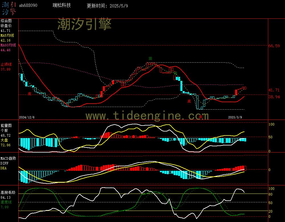Click the yellow DEA legend label

click(3, 168)
